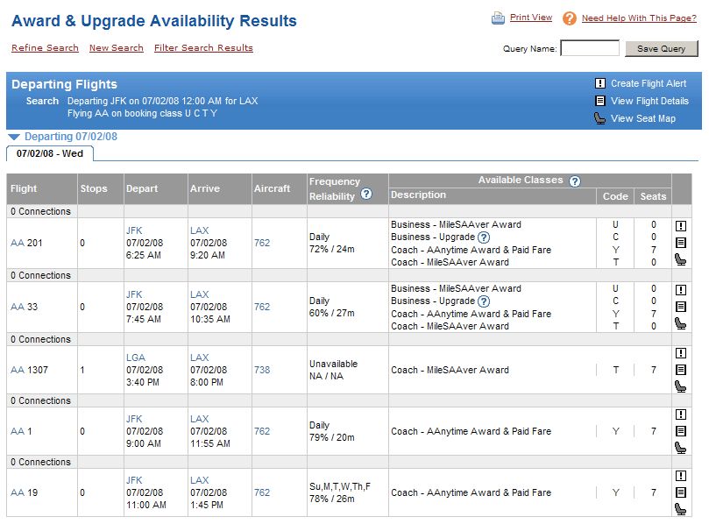Focus the Query Name input field
This screenshot has height=524, width=709.
(590, 48)
